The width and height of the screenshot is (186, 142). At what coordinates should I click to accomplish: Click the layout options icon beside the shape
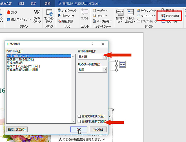pos(122,65)
